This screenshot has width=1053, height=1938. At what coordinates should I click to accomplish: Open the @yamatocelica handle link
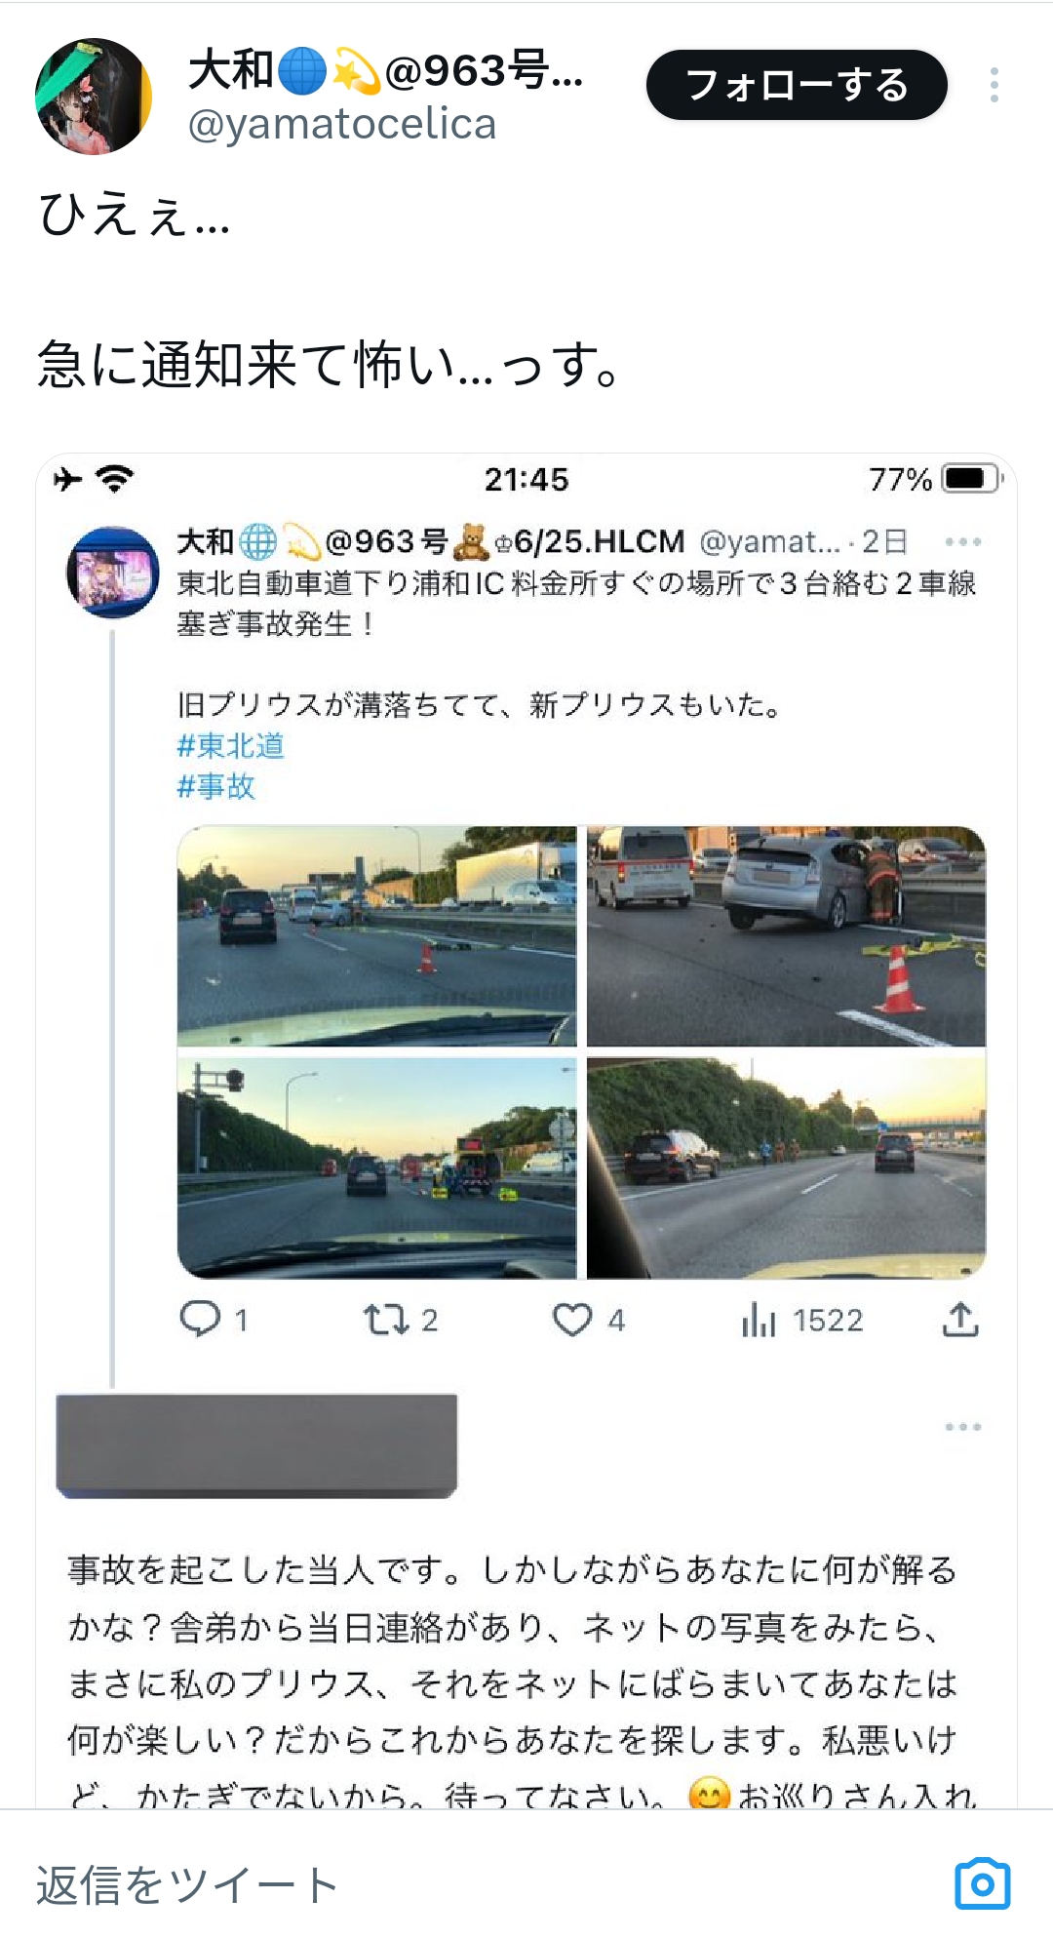coord(342,125)
